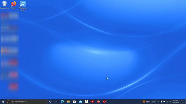Open Task View on the taskbar
Image resolution: width=186 pixels, height=104 pixels.
tap(56, 101)
